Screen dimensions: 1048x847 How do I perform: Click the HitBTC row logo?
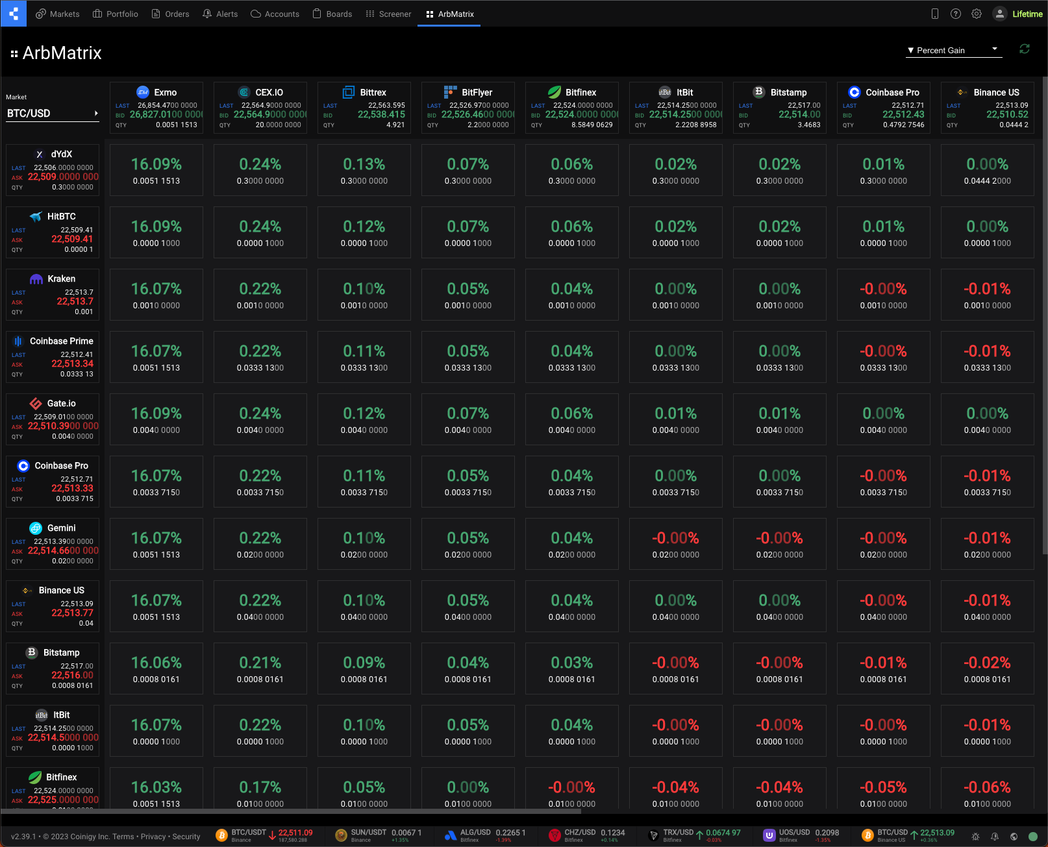click(x=36, y=216)
